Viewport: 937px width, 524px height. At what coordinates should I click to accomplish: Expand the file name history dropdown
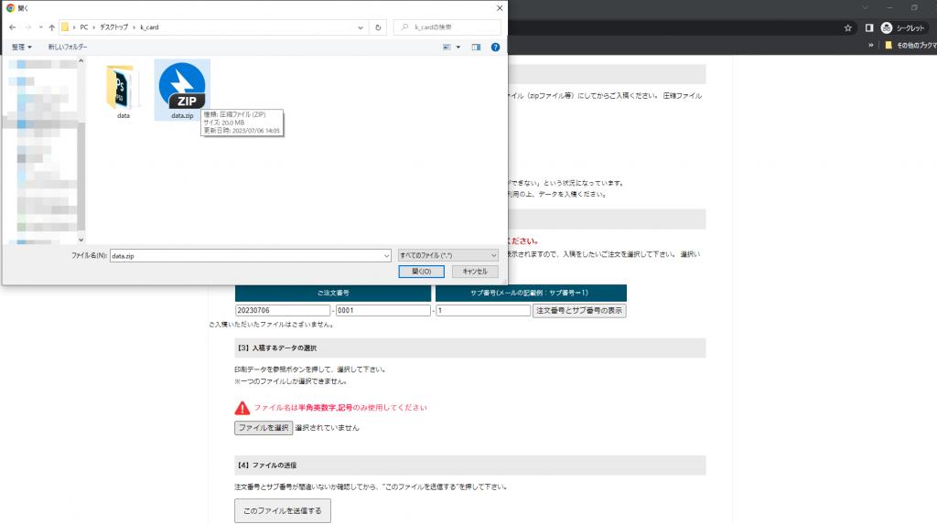(387, 255)
